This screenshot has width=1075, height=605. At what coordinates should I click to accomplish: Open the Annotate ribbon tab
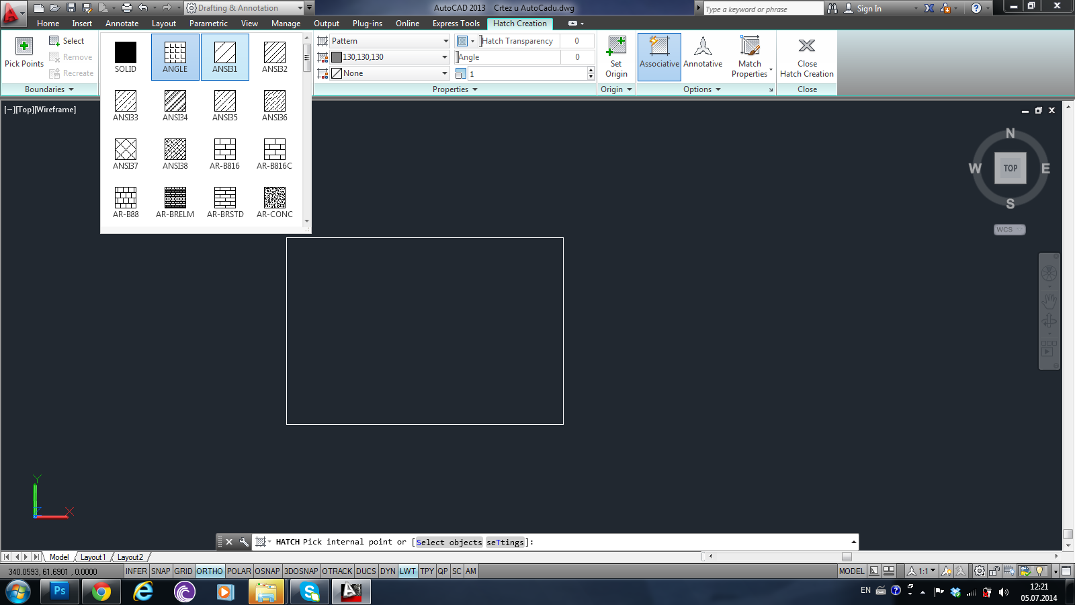122,24
